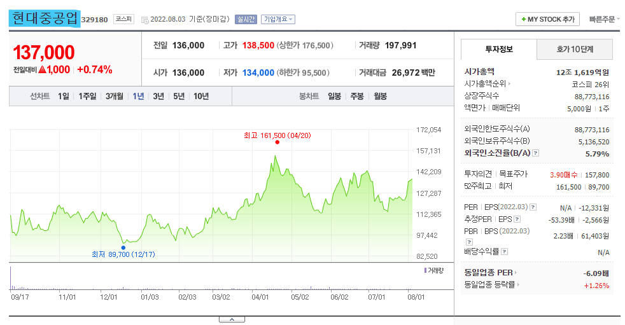Image resolution: width=625 pixels, height=325 pixels.
Task: Switch to 월봉 monthly candle chart
Action: coord(380,97)
